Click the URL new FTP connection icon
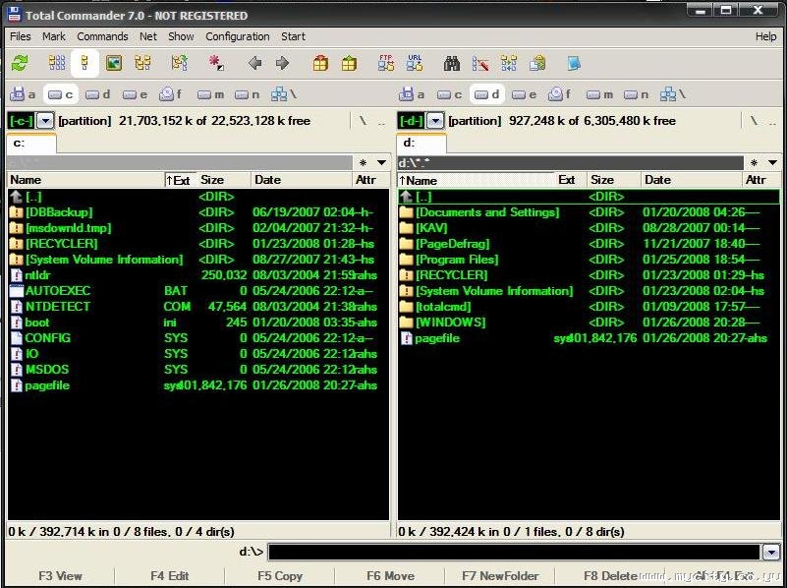The image size is (787, 588). 415,63
